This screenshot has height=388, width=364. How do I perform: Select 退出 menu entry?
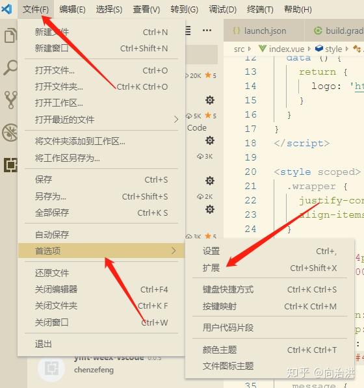click(x=101, y=344)
